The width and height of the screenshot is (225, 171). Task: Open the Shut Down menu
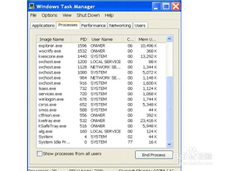coord(88,15)
